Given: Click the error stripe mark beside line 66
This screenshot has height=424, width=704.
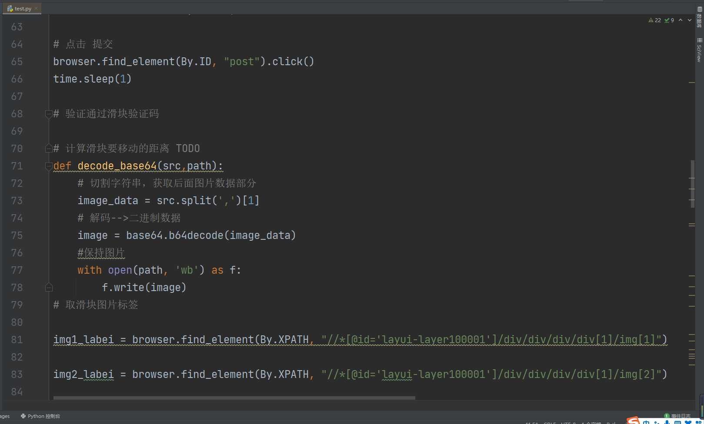Looking at the screenshot, I should tap(692, 83).
